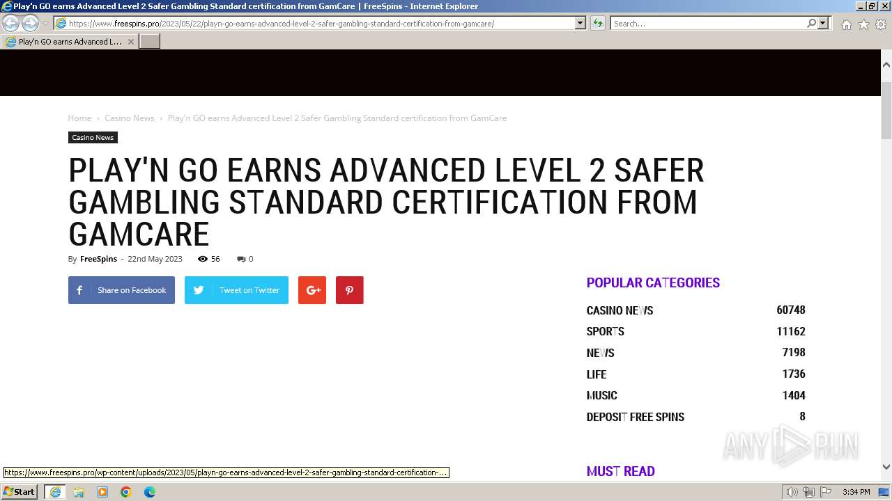Screen dimensions: 892x501
Task: Click Internet Explorer taskbar icon
Action: pyautogui.click(x=55, y=492)
